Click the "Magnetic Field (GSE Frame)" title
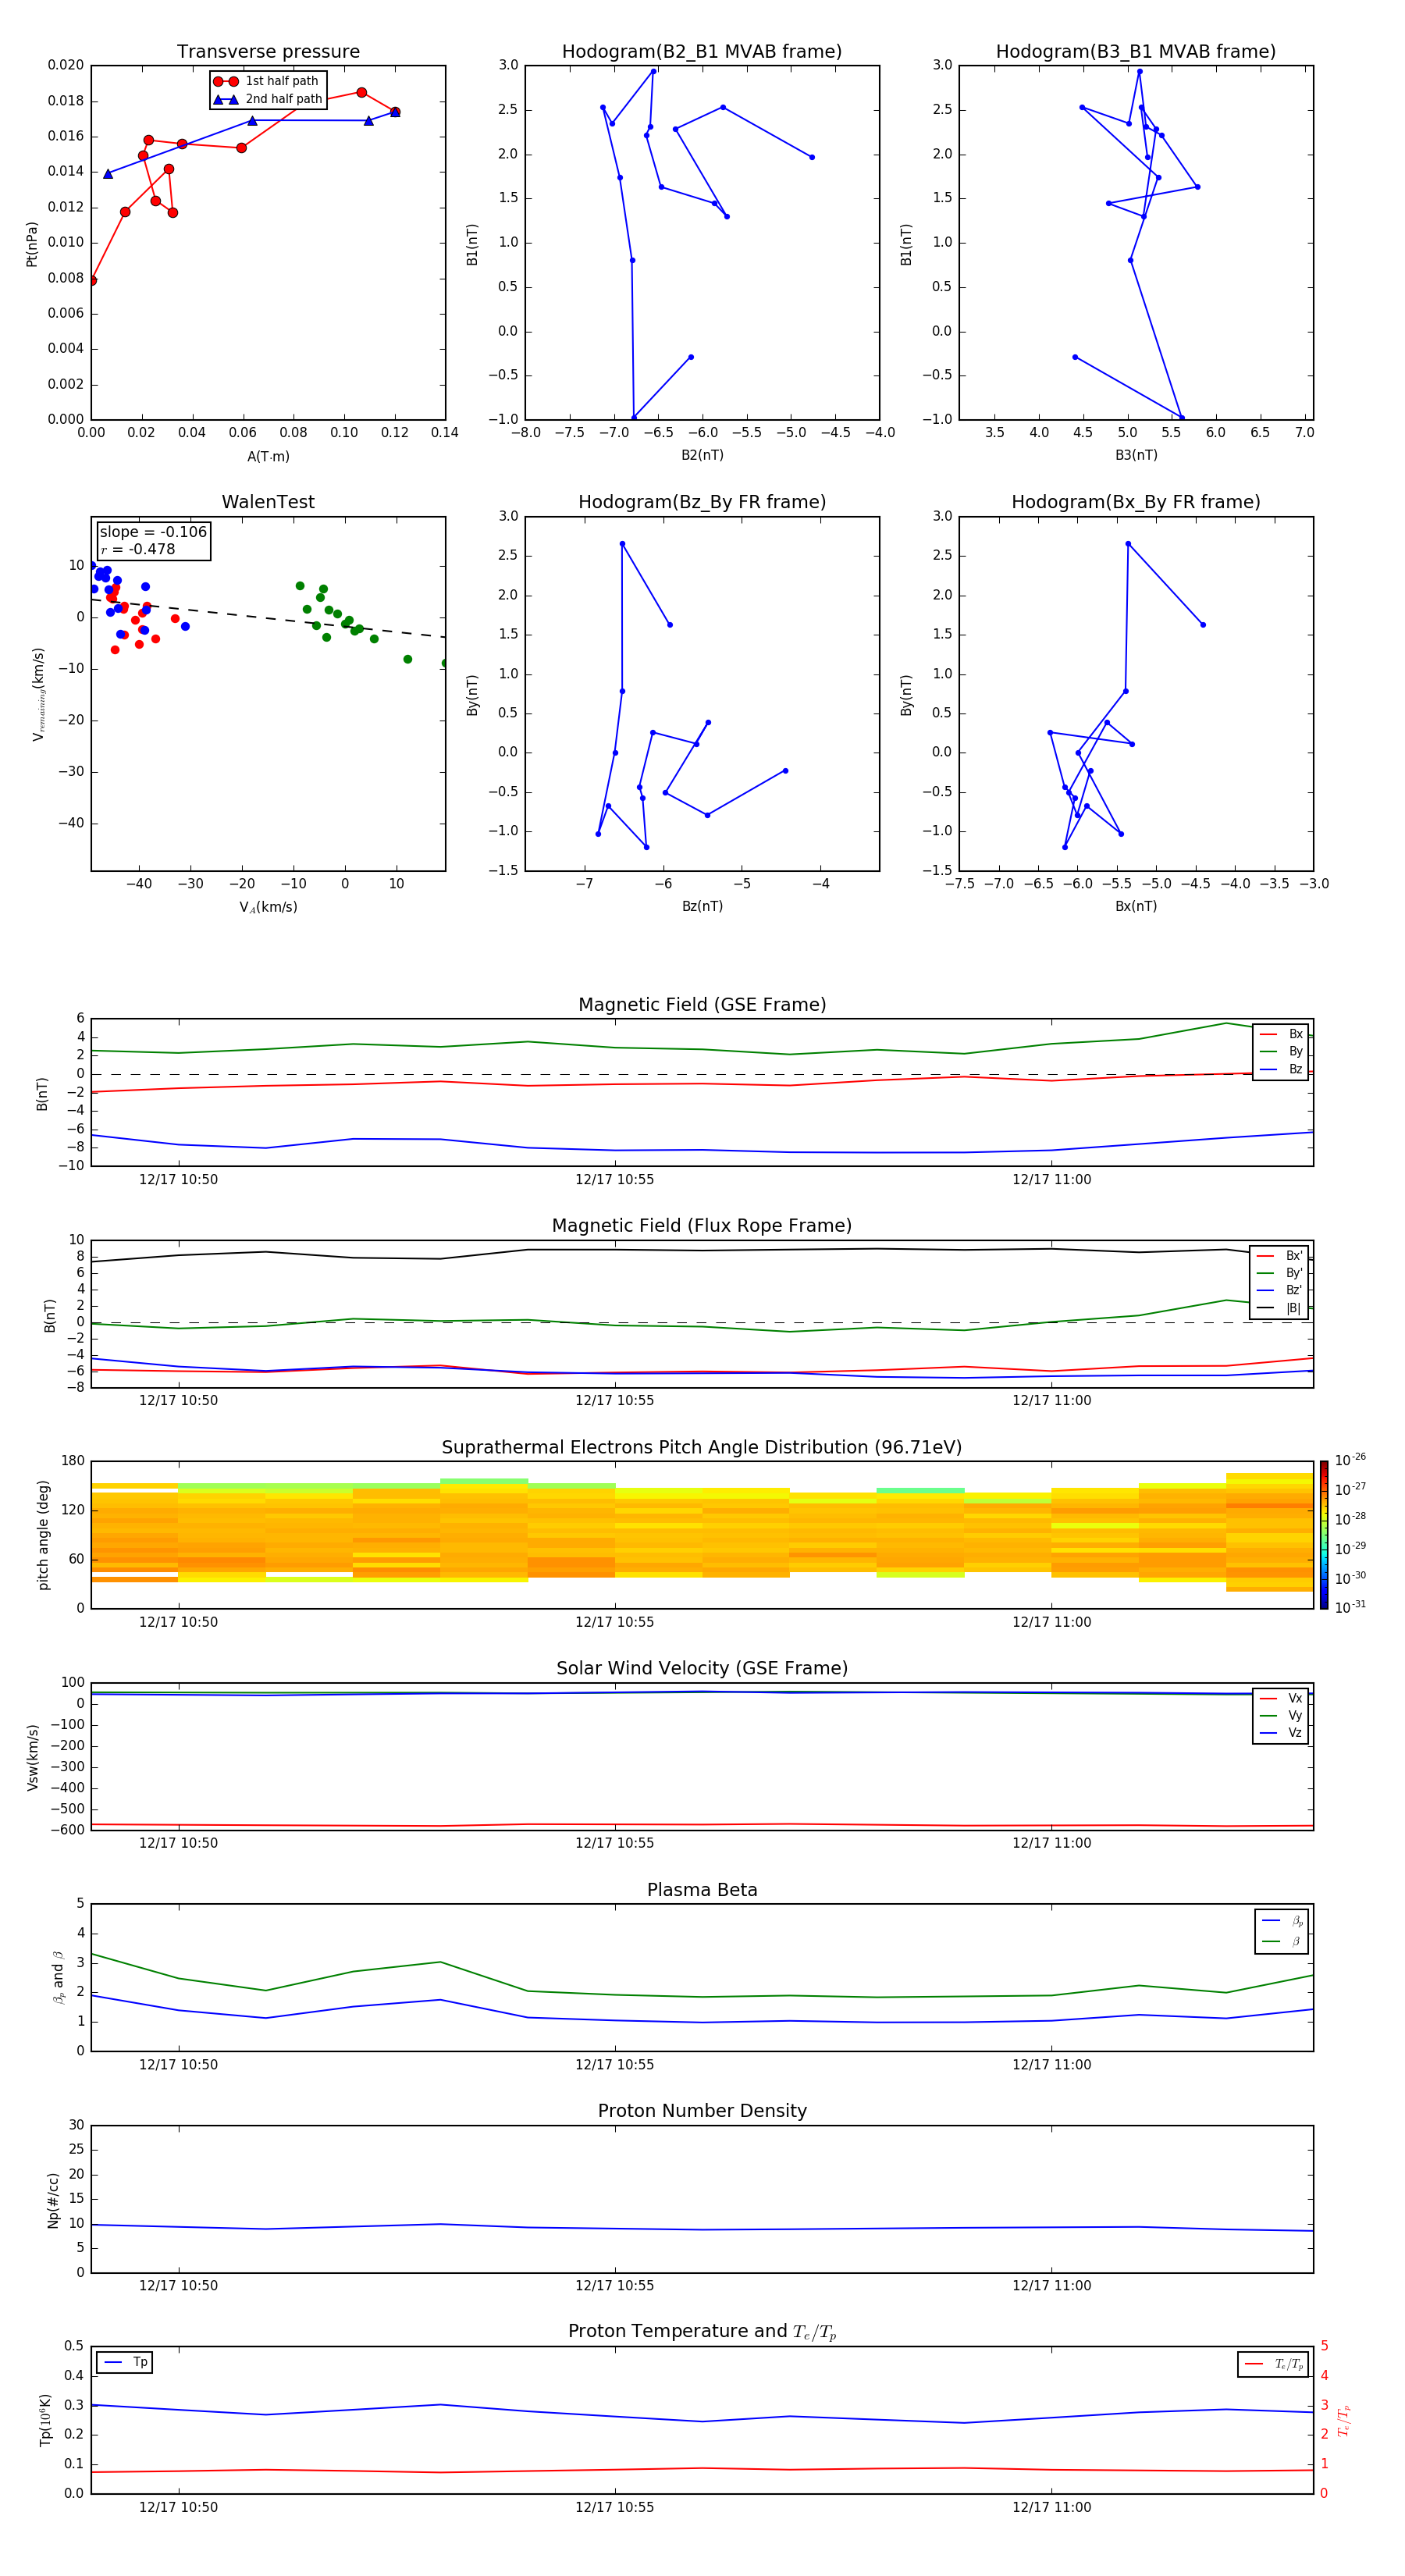The width and height of the screenshot is (1405, 2576). [x=702, y=1005]
